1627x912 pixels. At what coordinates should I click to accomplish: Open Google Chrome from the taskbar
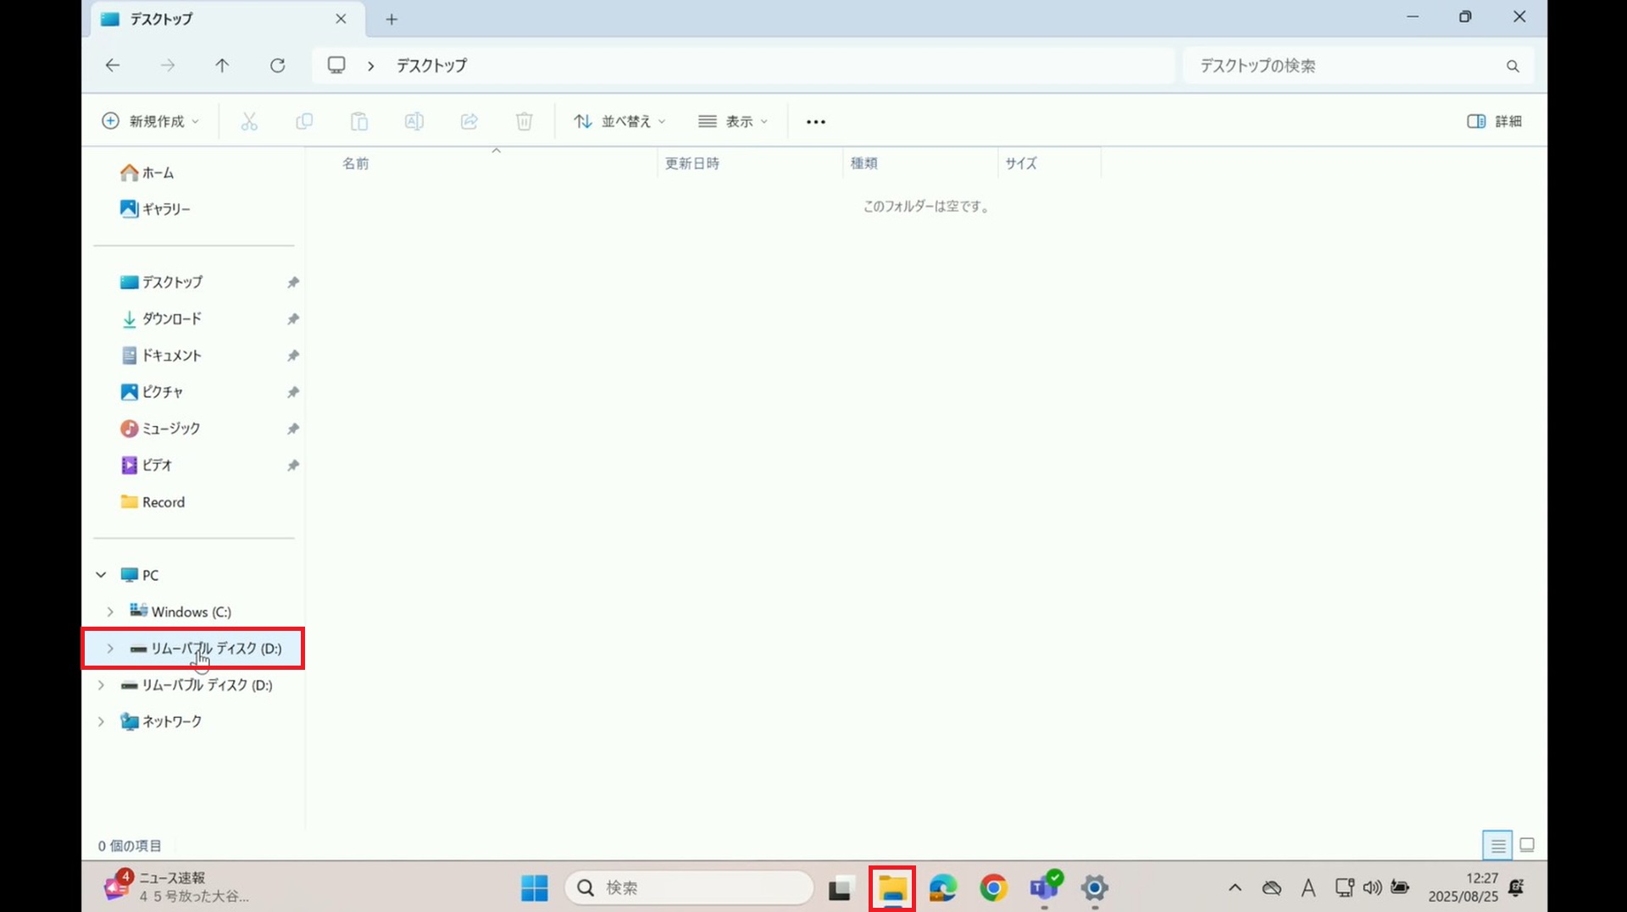pos(993,887)
